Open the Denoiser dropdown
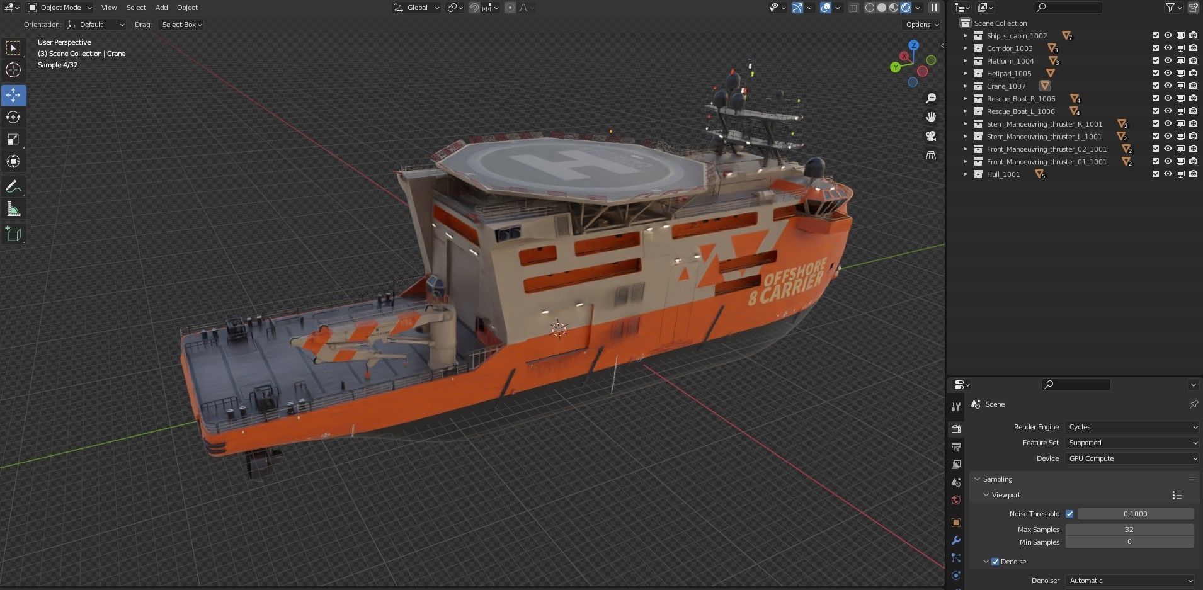The image size is (1203, 590). click(x=1130, y=581)
